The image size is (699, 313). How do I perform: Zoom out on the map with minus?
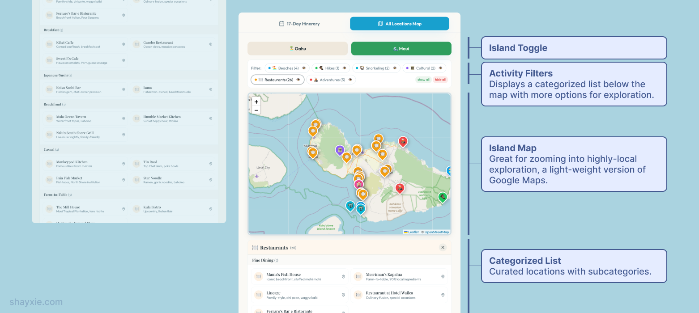tap(256, 110)
